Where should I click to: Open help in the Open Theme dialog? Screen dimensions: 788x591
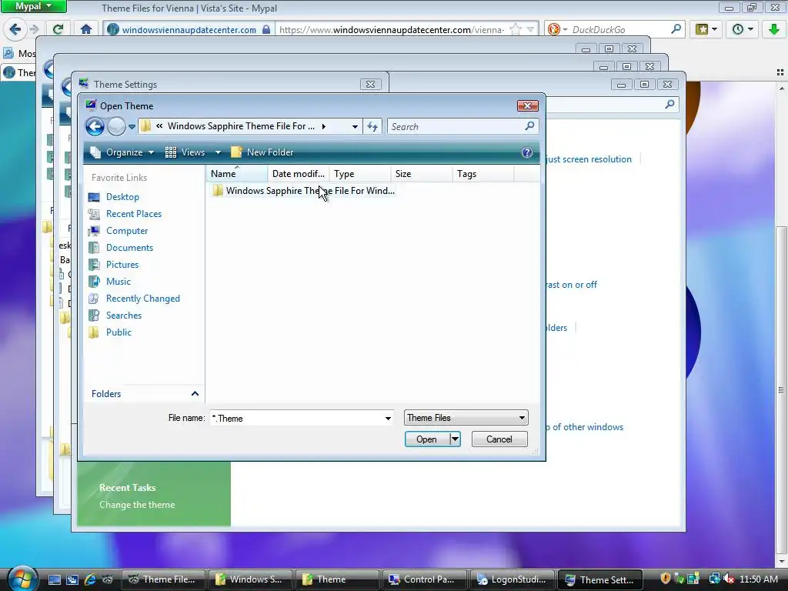click(x=526, y=152)
